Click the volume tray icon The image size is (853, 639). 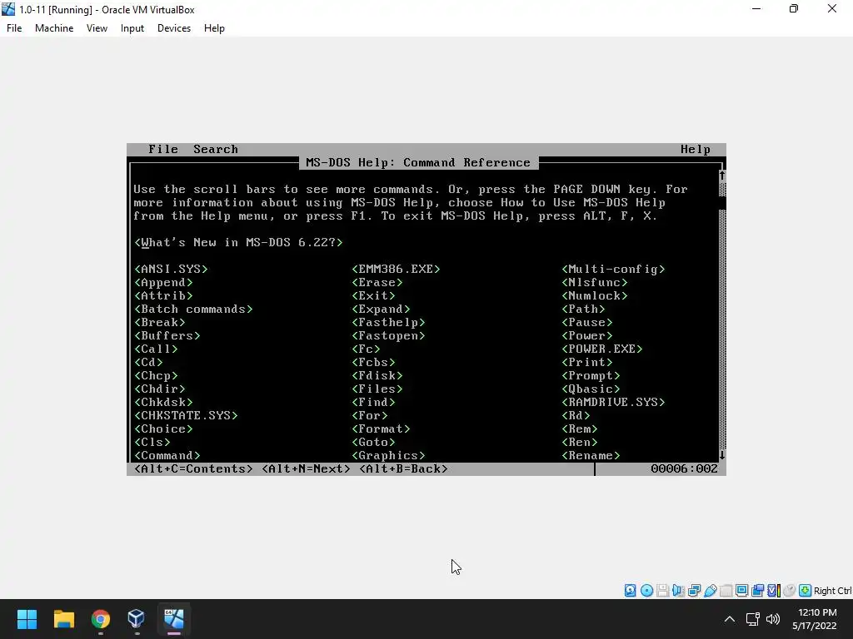(x=772, y=619)
